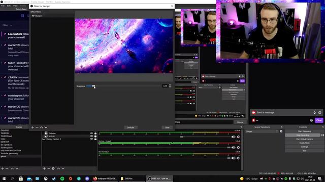Move the selected scene down
The image size is (325, 182).
[x=17, y=168]
